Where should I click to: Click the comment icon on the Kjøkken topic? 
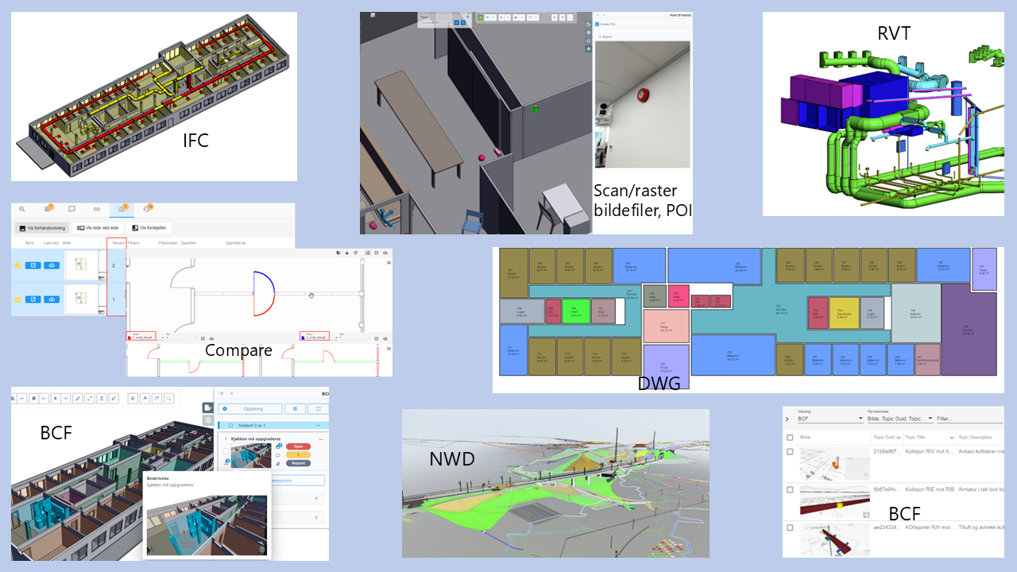point(277,455)
